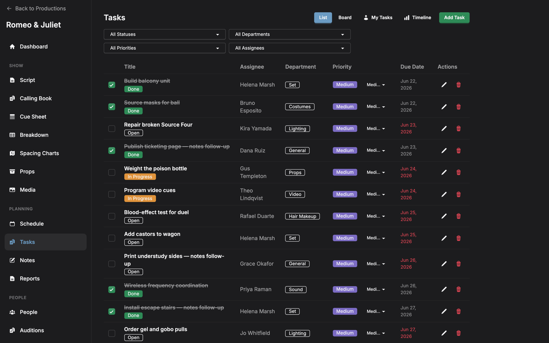The image size is (549, 343).
Task: Delete the Weight the poison bottle task
Action: click(x=458, y=172)
